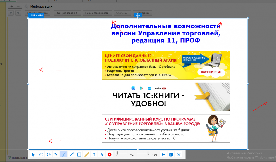
Task: Toggle the Показывать checkbox
Action: coord(10,158)
